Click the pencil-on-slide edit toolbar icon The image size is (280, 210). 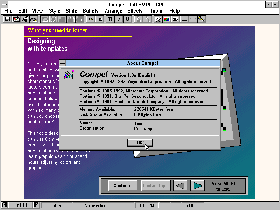pyautogui.click(x=158, y=19)
